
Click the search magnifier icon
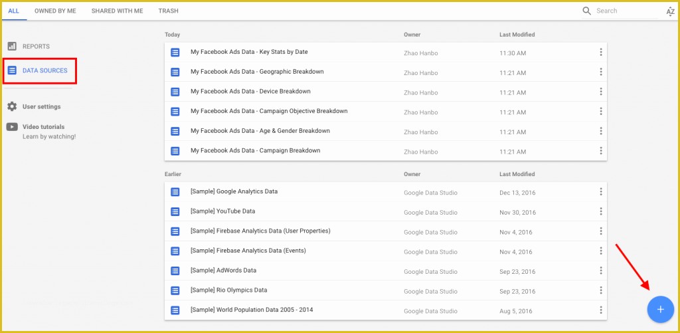point(587,11)
